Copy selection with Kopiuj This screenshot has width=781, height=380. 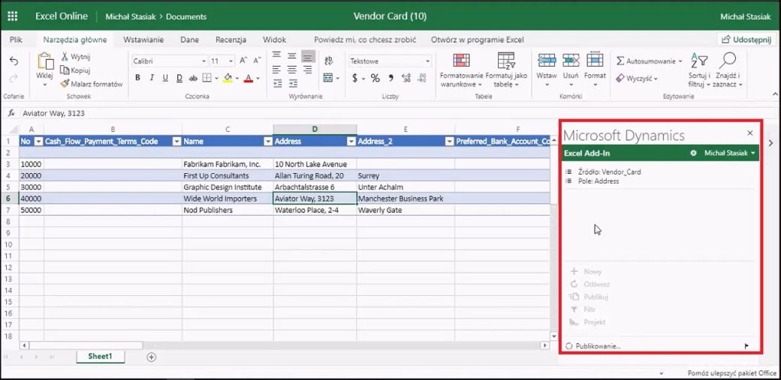click(x=74, y=70)
